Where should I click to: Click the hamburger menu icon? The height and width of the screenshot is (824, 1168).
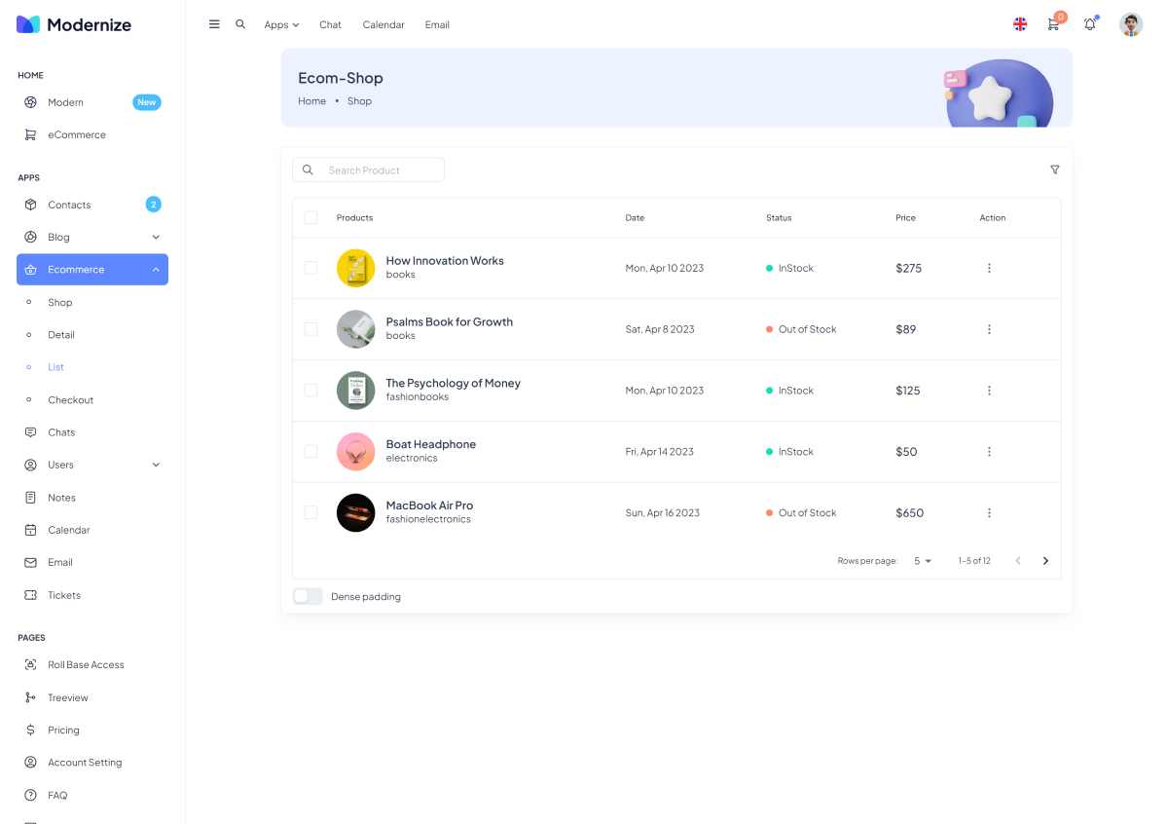214,24
